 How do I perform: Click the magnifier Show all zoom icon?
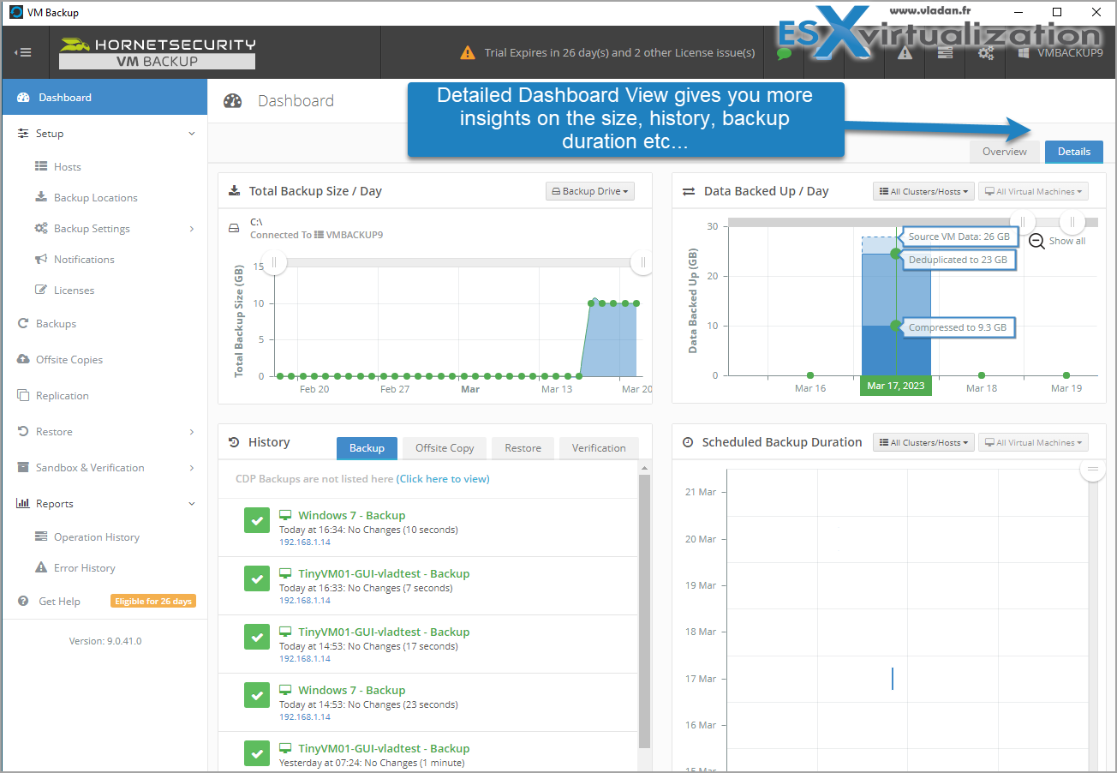pyautogui.click(x=1036, y=242)
